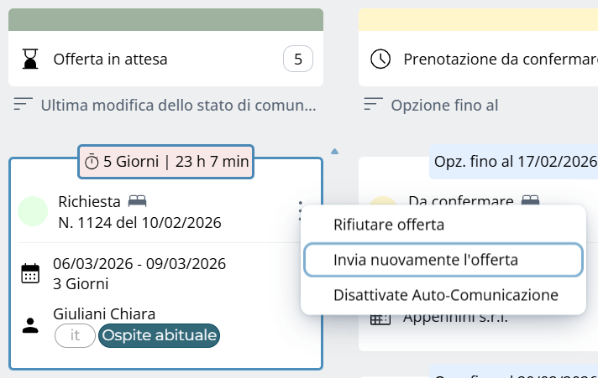Click the bed icon next to Richiesta
Viewport: 598px width, 378px height.
137,201
